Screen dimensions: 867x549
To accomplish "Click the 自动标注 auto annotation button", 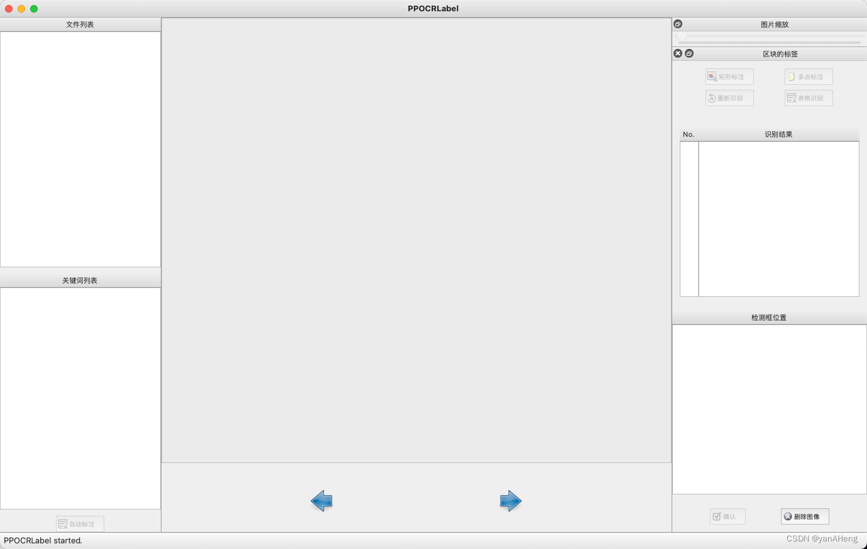I will [x=80, y=524].
